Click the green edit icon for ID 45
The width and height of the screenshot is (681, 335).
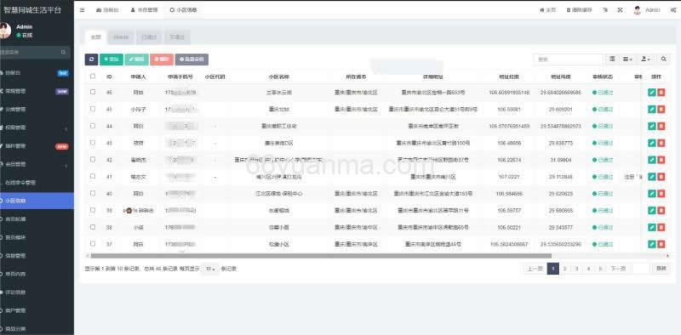(651, 110)
